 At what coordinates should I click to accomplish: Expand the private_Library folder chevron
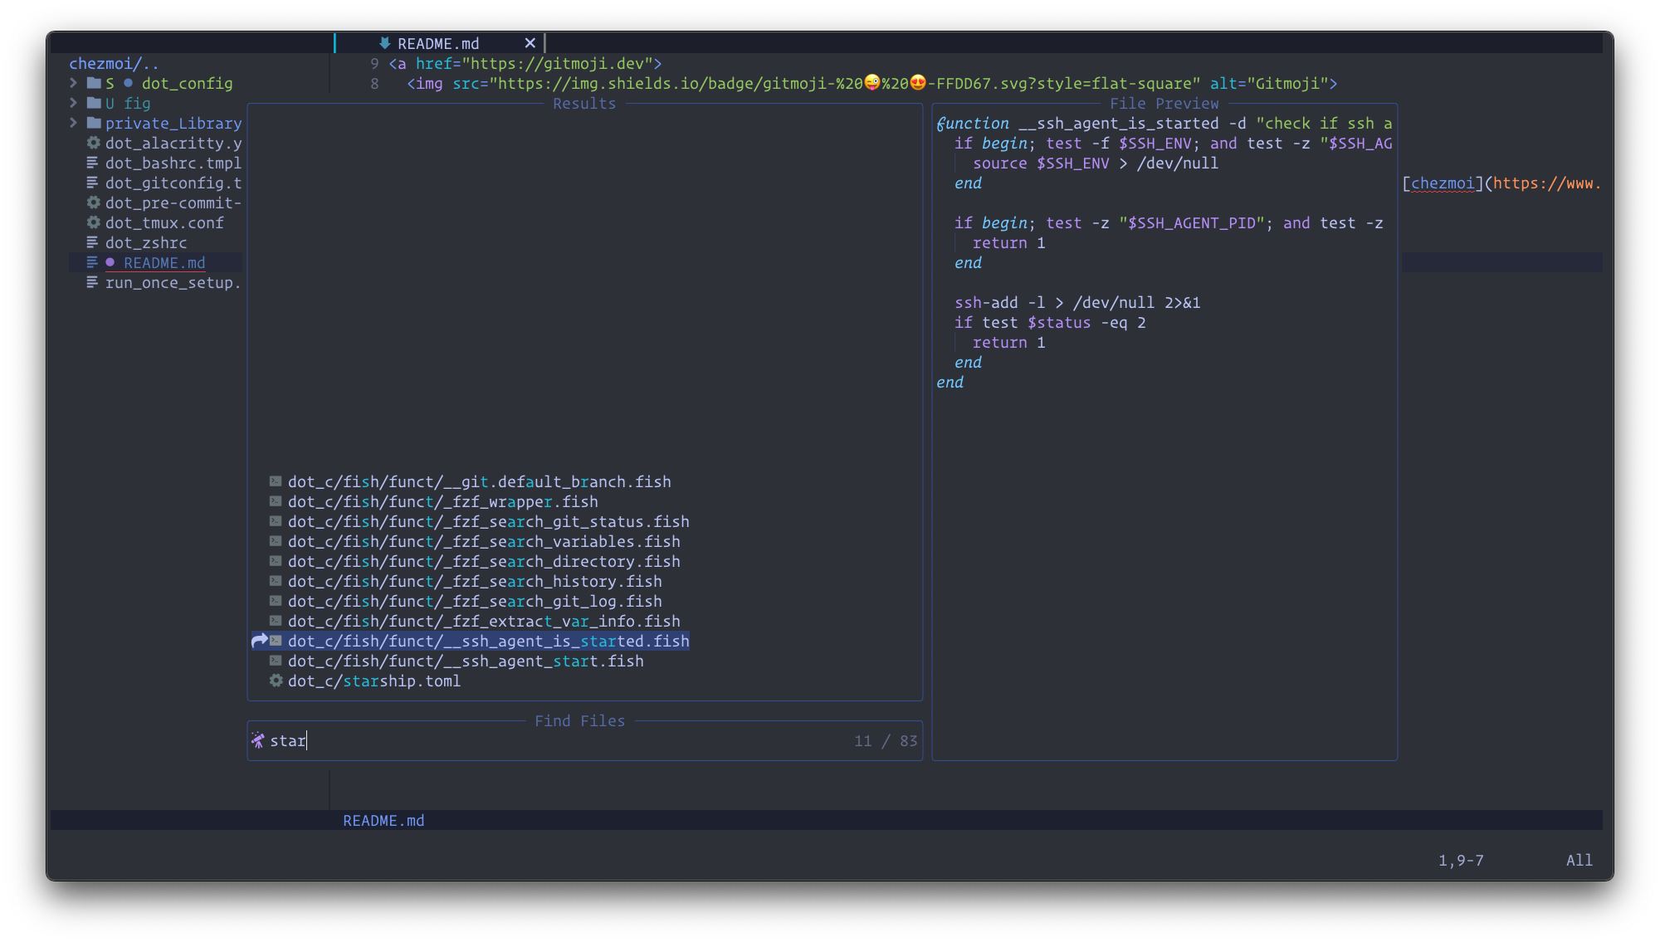click(x=74, y=123)
